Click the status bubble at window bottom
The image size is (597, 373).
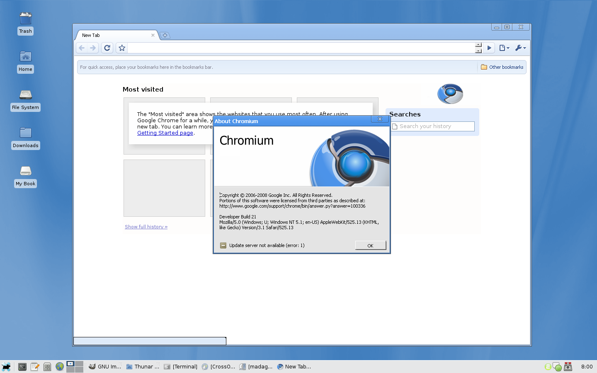point(150,341)
